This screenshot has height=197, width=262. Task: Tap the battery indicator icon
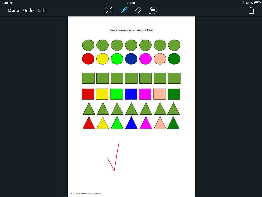(257, 3)
